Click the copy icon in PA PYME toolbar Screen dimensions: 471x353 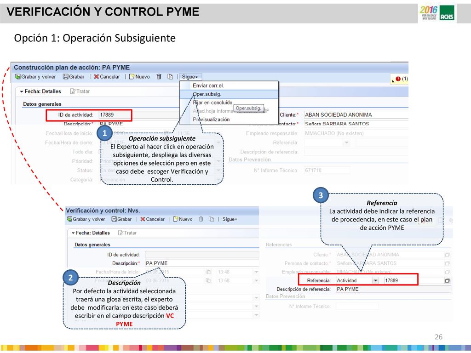(170, 77)
